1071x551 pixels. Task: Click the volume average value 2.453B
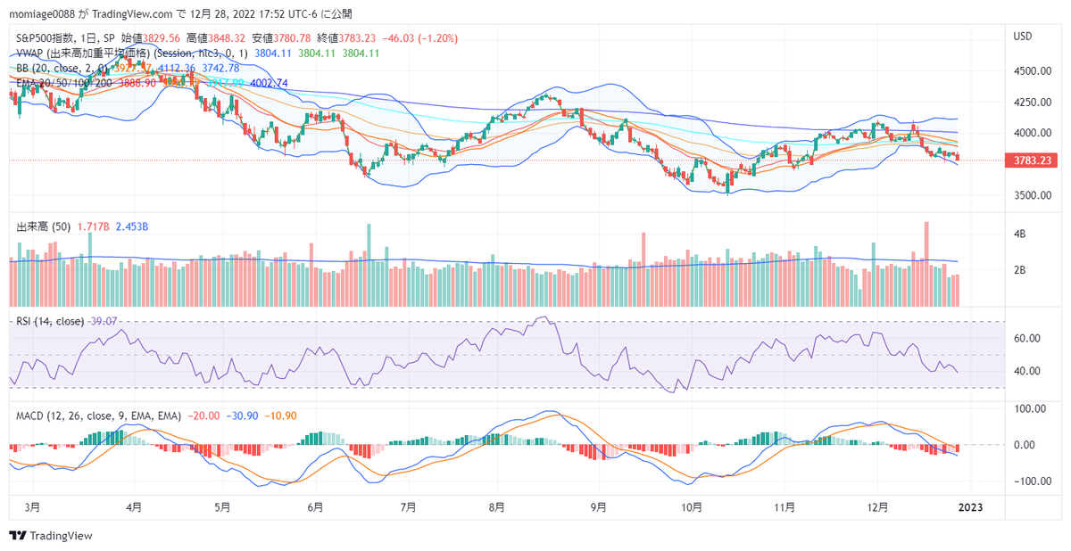132,227
